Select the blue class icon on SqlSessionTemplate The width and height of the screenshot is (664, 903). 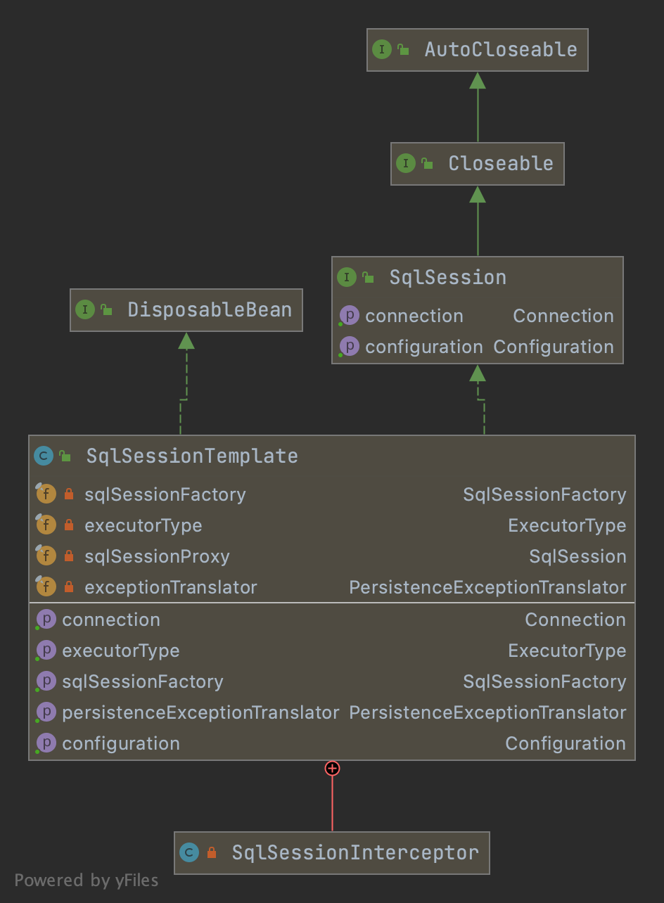(45, 456)
